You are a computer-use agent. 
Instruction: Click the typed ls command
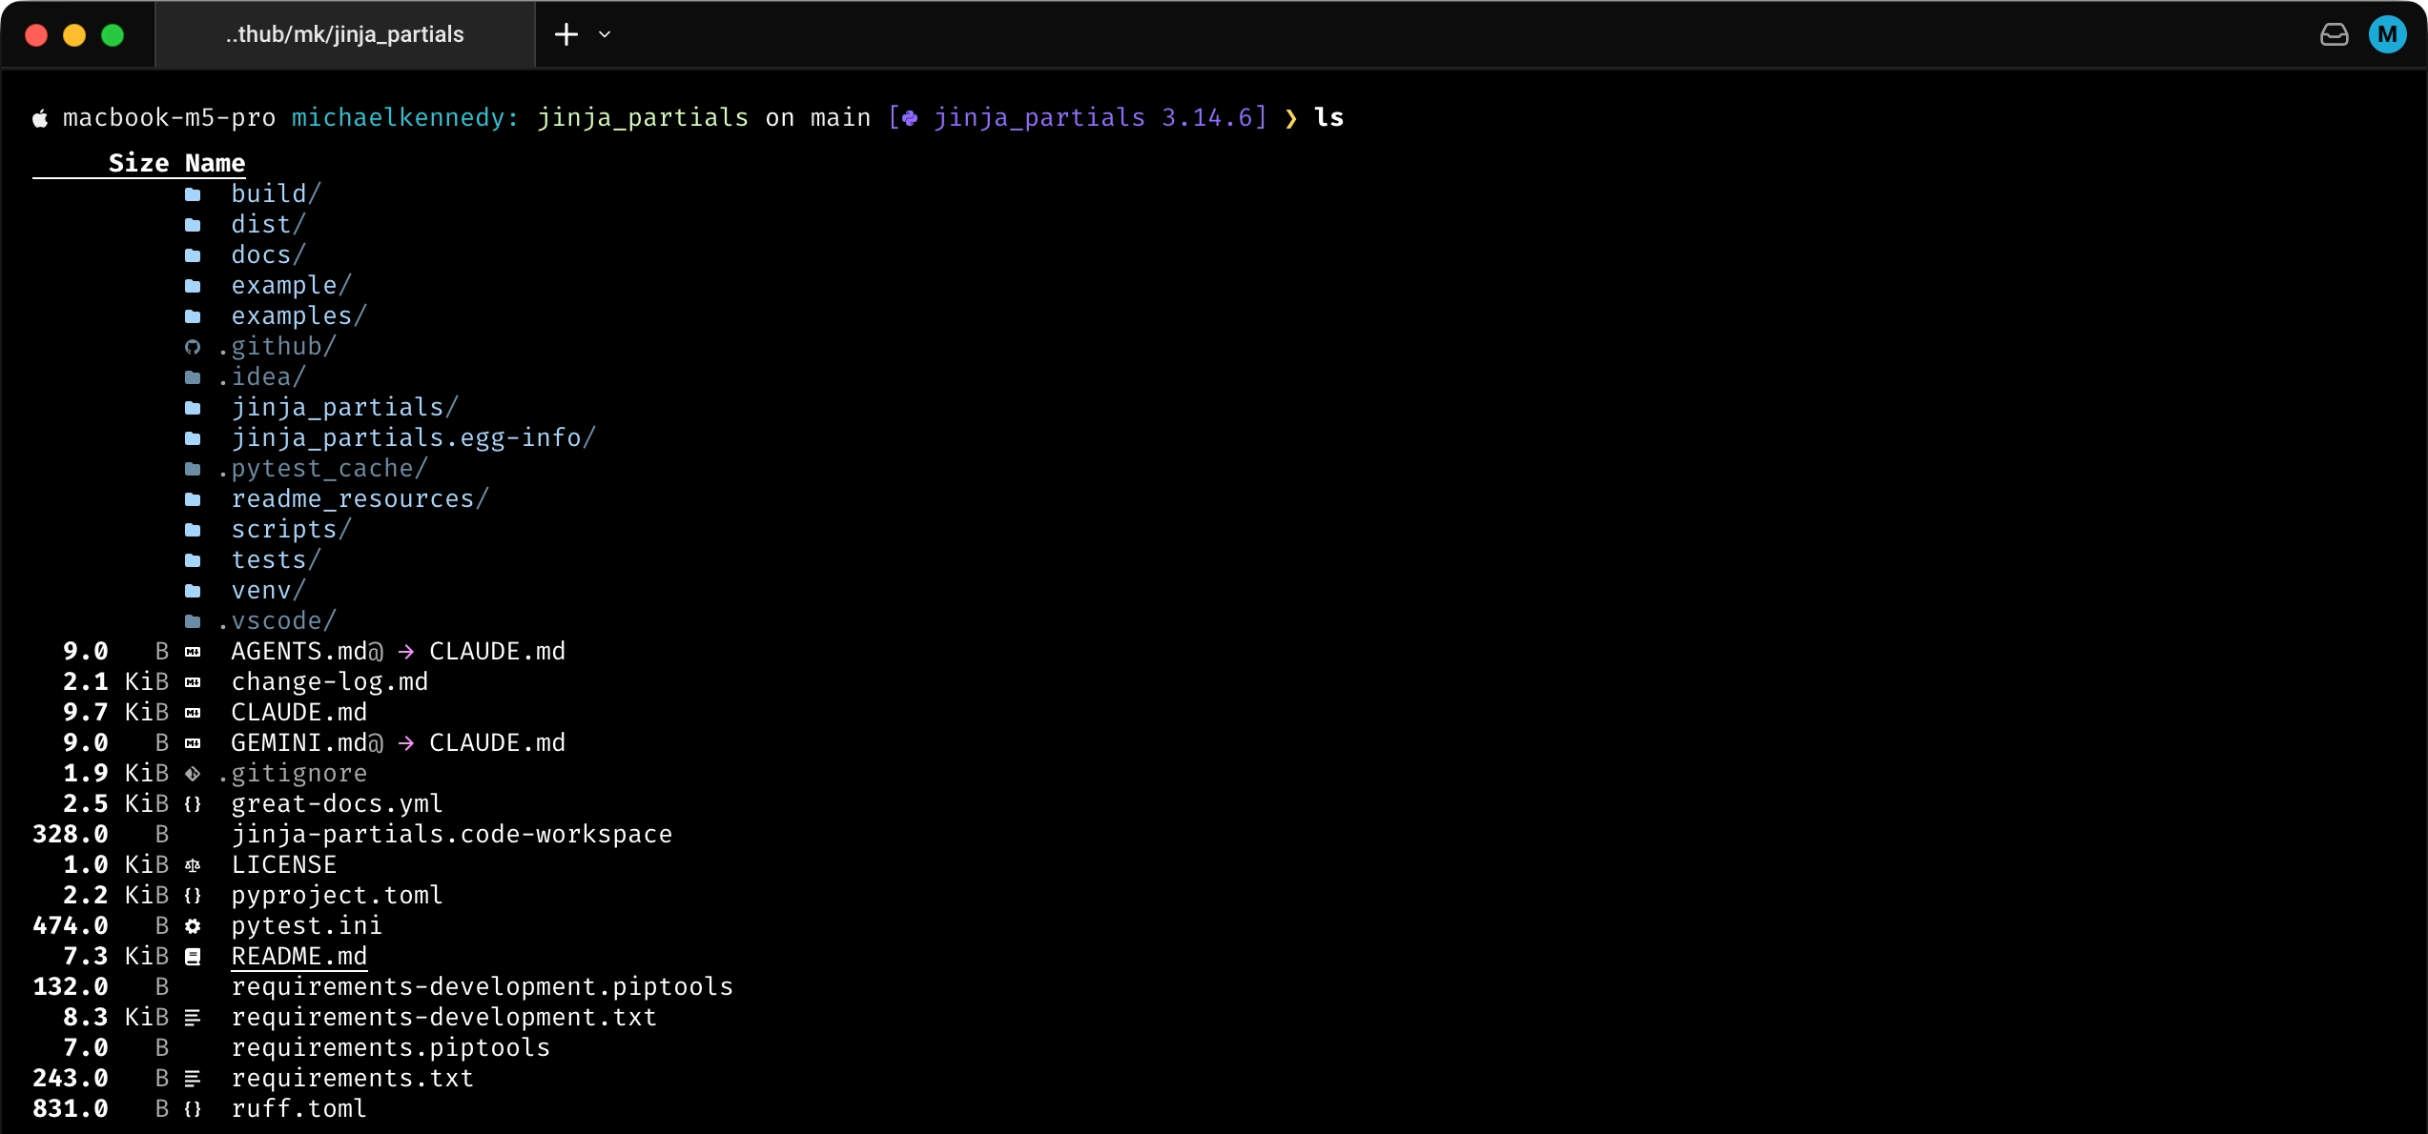(x=1329, y=117)
